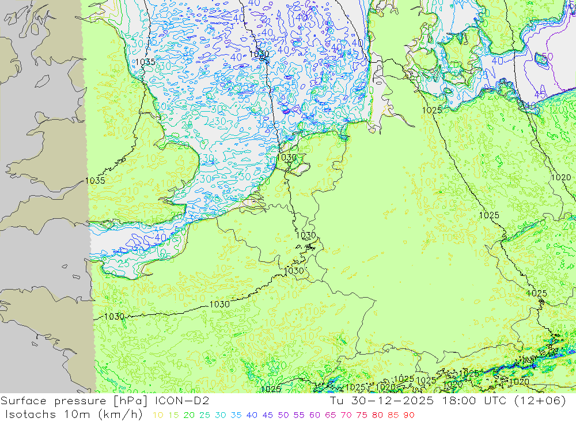The width and height of the screenshot is (576, 422).
Task: Select legend value 90 in isotach scale
Action: (409, 415)
